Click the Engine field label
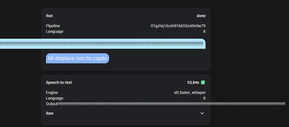This screenshot has height=127, width=289. (x=52, y=93)
